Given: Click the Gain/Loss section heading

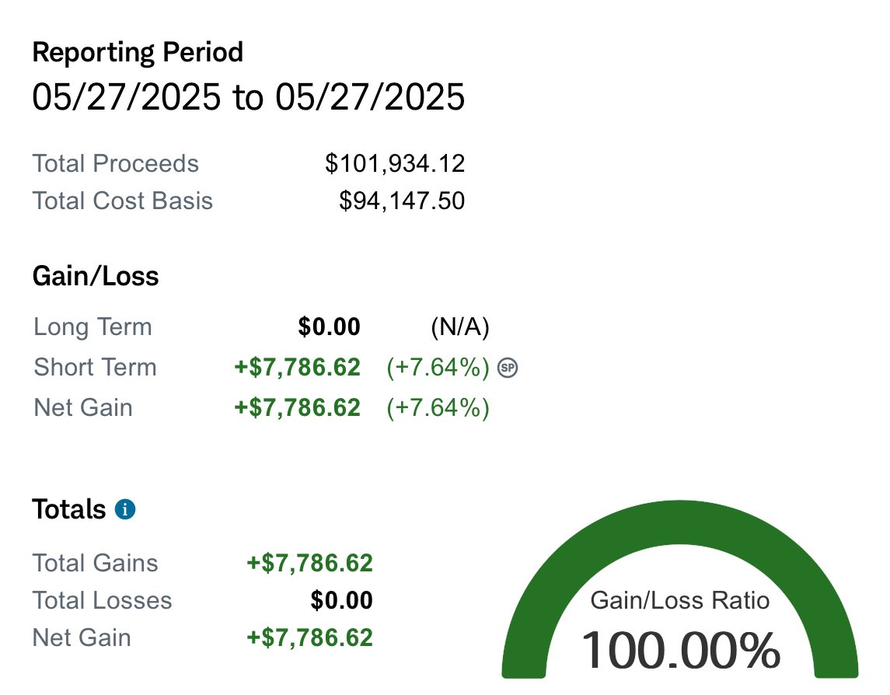Looking at the screenshot, I should tap(96, 277).
